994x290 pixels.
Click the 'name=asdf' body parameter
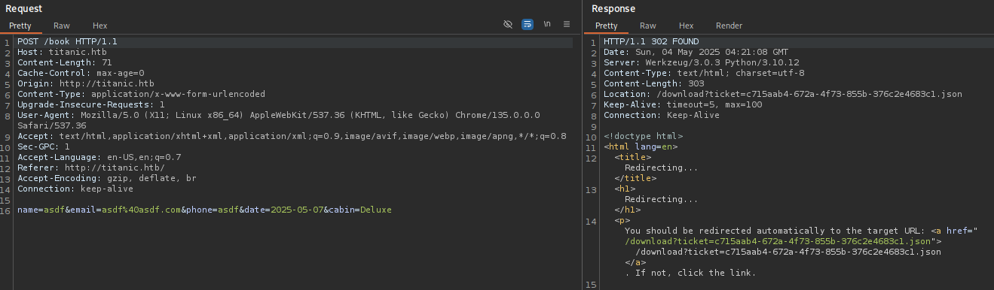[x=41, y=210]
